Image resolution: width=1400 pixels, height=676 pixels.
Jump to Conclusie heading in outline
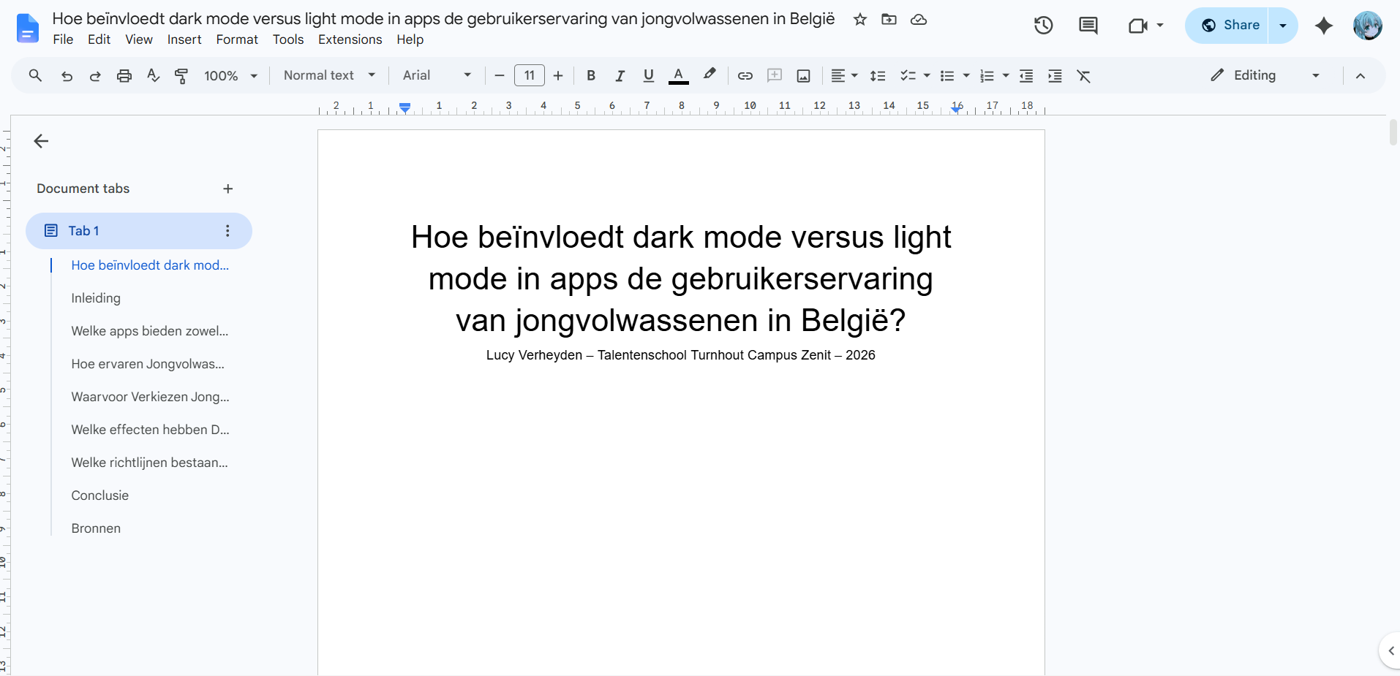(x=100, y=495)
